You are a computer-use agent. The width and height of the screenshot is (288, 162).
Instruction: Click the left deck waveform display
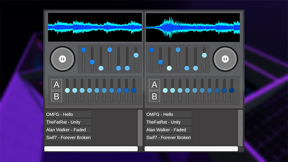click(x=95, y=27)
